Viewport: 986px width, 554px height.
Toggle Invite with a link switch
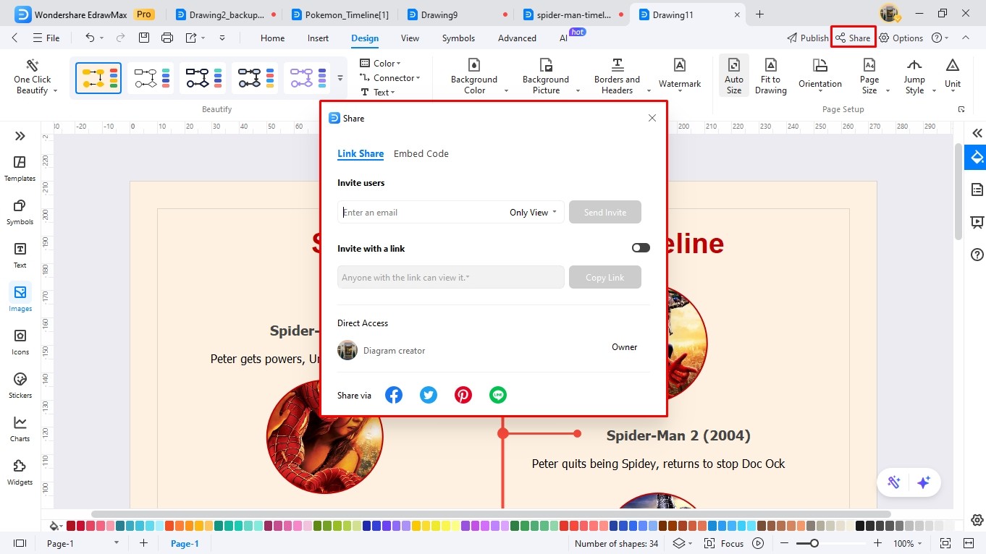(x=641, y=247)
